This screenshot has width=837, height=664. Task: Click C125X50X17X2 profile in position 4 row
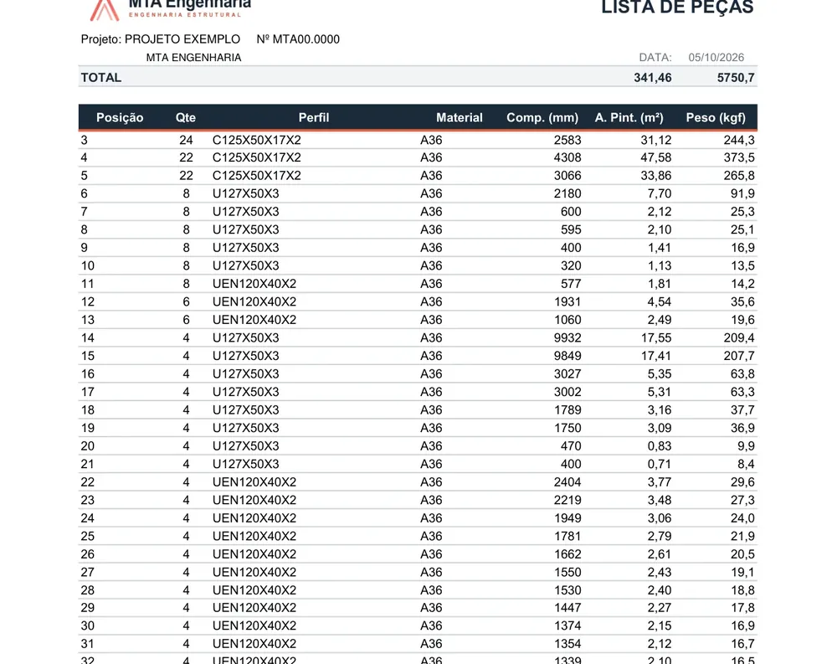pos(257,158)
